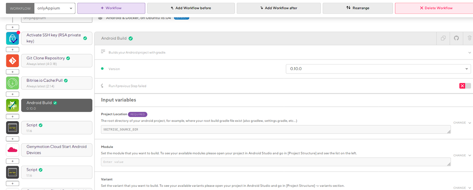Duplicate the Android Build step
The width and height of the screenshot is (473, 190).
pos(443,38)
